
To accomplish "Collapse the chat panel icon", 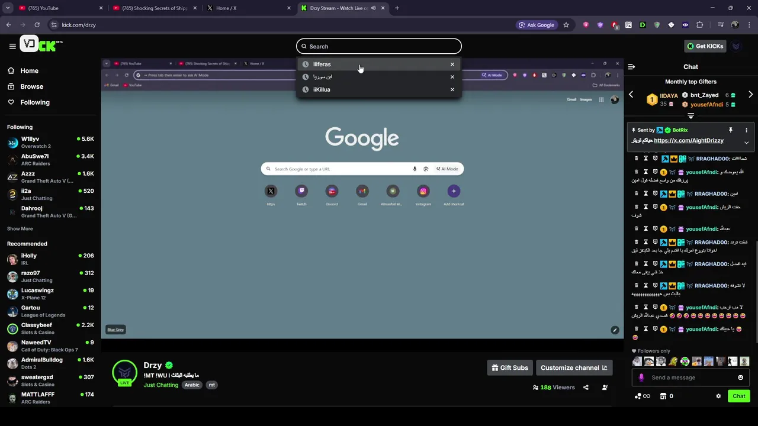I will point(631,67).
